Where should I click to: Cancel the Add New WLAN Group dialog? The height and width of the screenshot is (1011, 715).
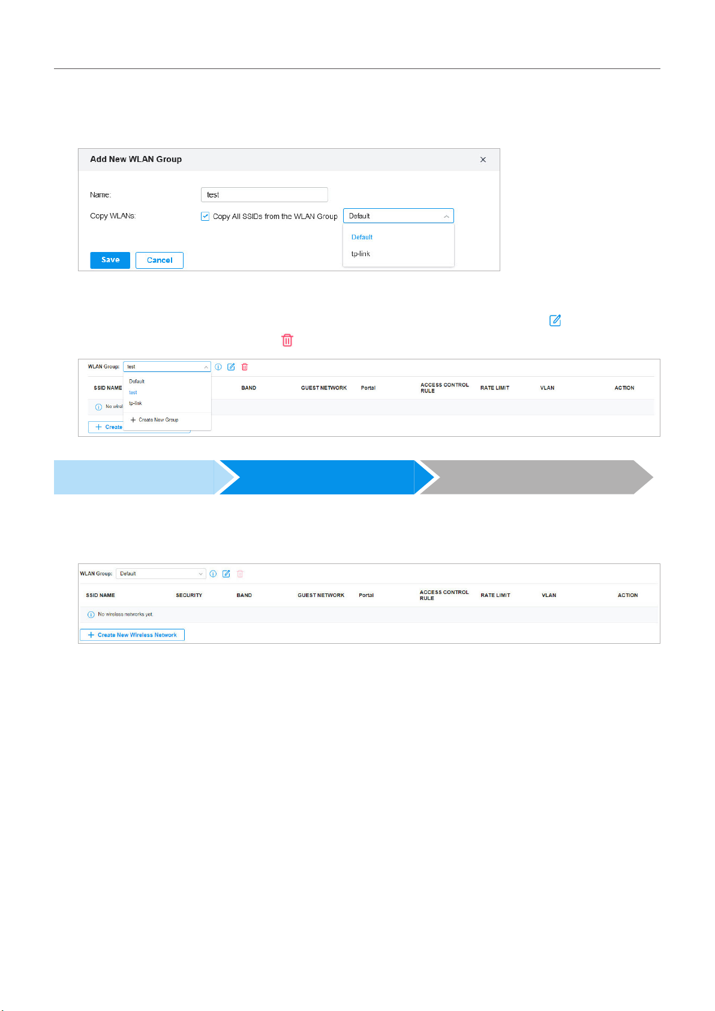pos(160,260)
